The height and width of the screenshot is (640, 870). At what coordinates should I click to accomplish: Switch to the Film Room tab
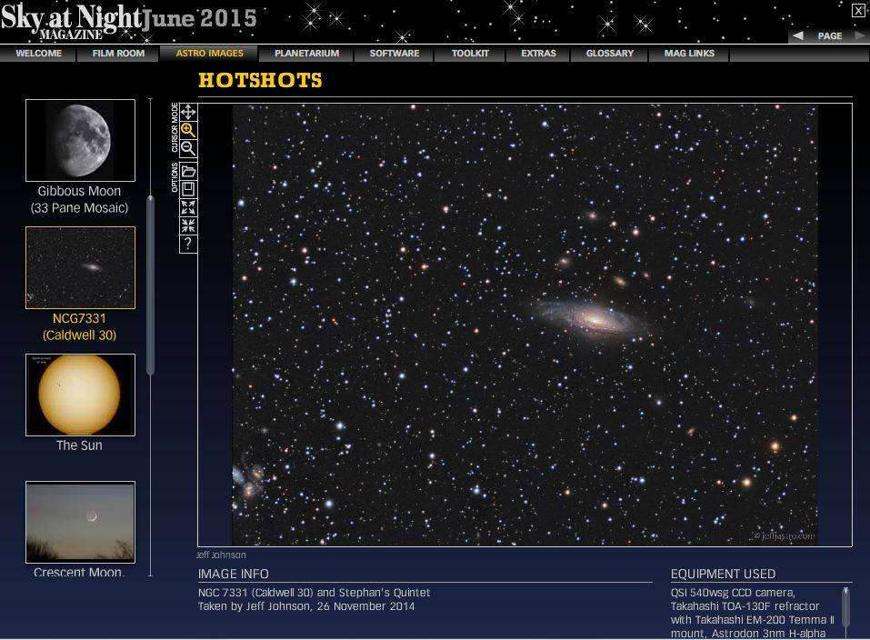click(118, 54)
